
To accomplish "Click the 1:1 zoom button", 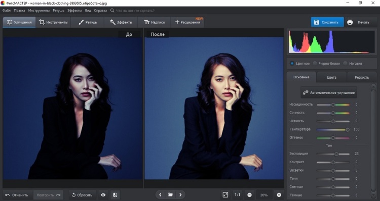I will coord(237,195).
